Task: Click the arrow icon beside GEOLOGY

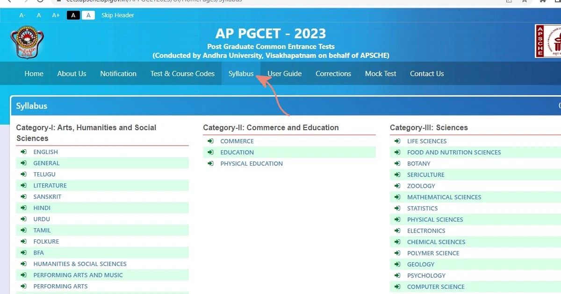Action: click(x=397, y=264)
